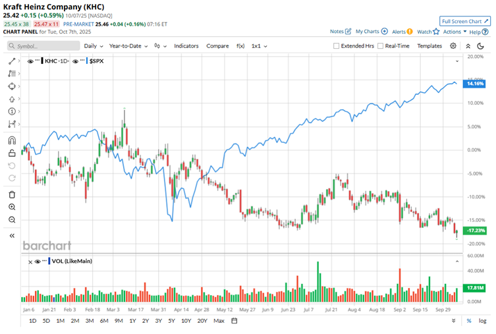
Task: Select the shapes drawing tool
Action: click(12, 86)
